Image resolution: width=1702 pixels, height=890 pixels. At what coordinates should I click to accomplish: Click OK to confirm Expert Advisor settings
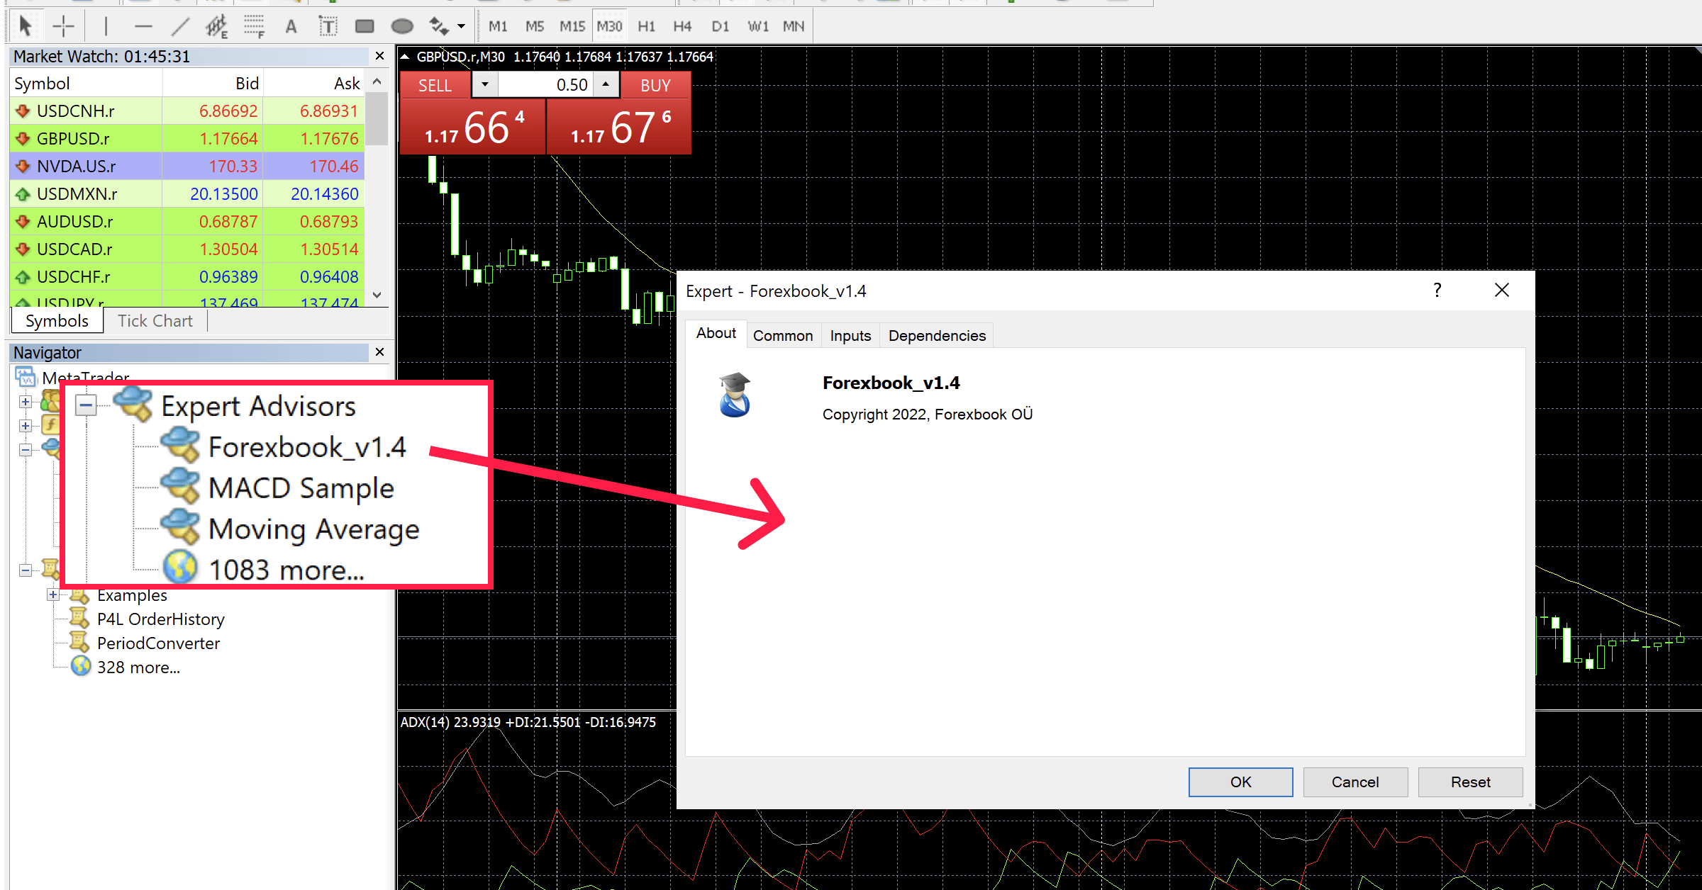click(1238, 781)
